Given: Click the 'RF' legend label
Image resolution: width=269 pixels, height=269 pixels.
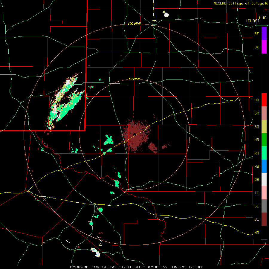Looking at the screenshot, I should (x=256, y=33).
